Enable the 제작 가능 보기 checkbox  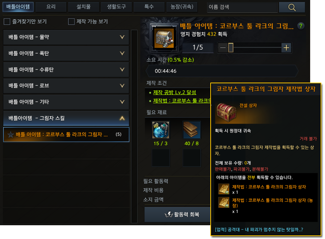(71, 21)
